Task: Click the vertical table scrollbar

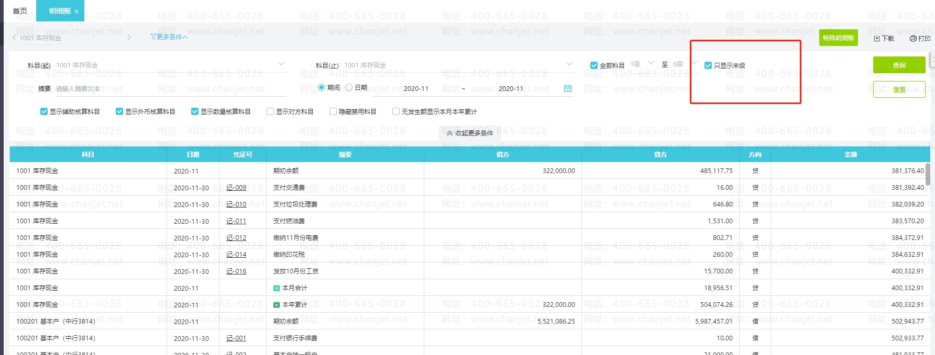Action: [928, 174]
